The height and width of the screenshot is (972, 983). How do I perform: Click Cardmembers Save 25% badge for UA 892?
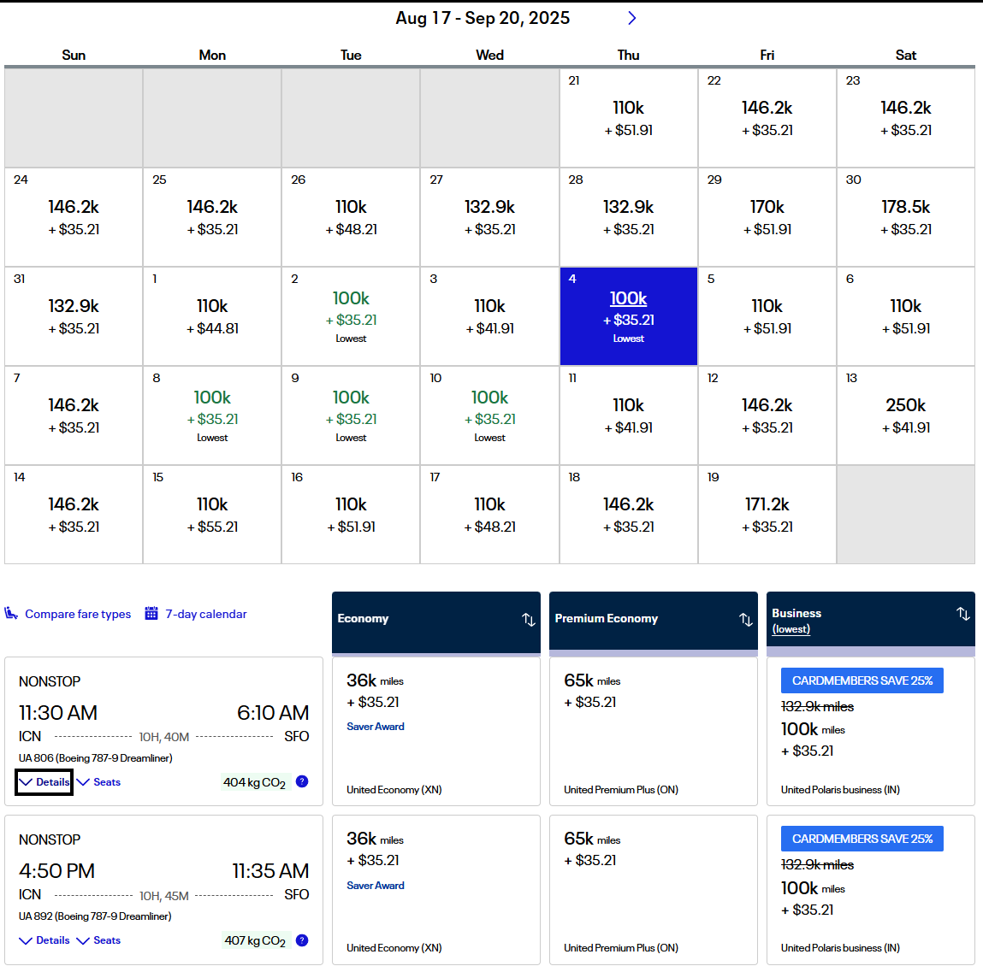tap(862, 839)
